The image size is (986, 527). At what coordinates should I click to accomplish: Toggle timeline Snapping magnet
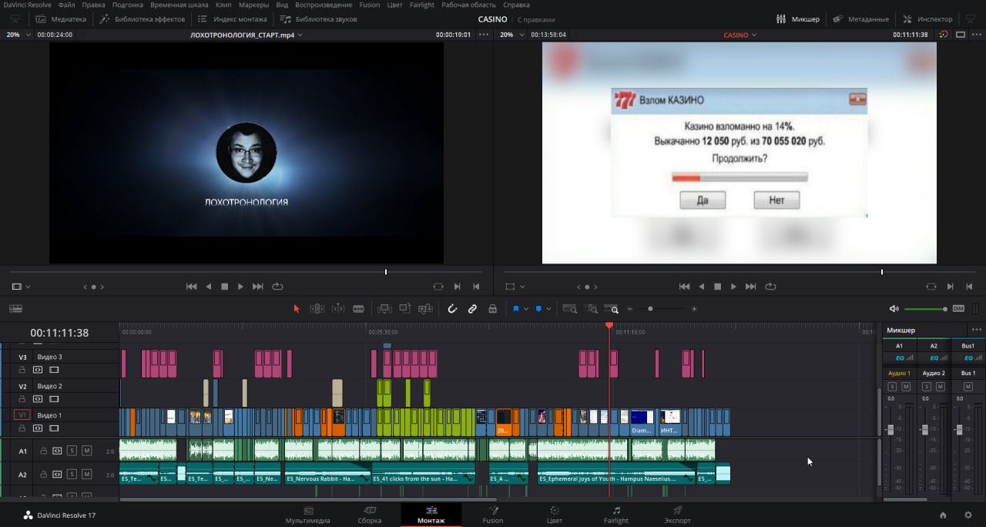(x=452, y=308)
